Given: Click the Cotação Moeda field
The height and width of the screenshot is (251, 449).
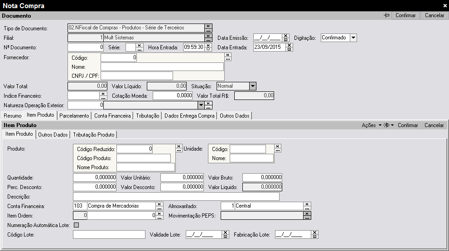Looking at the screenshot, I should pyautogui.click(x=173, y=95).
